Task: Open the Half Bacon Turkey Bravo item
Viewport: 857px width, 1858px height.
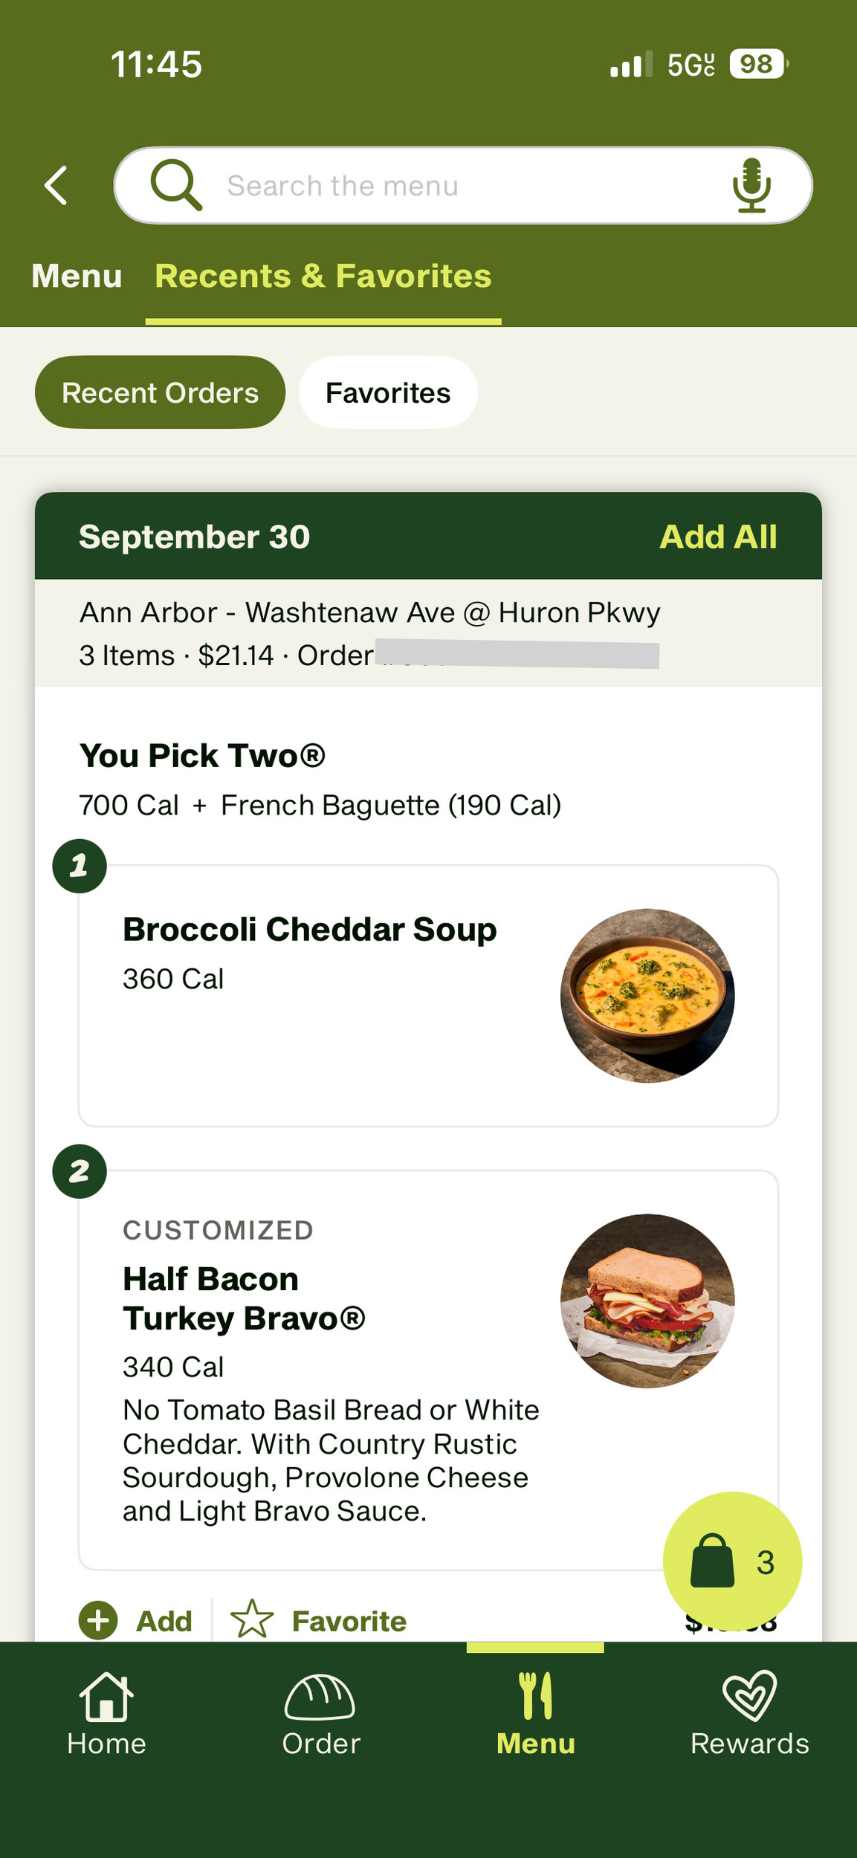Action: (244, 1298)
